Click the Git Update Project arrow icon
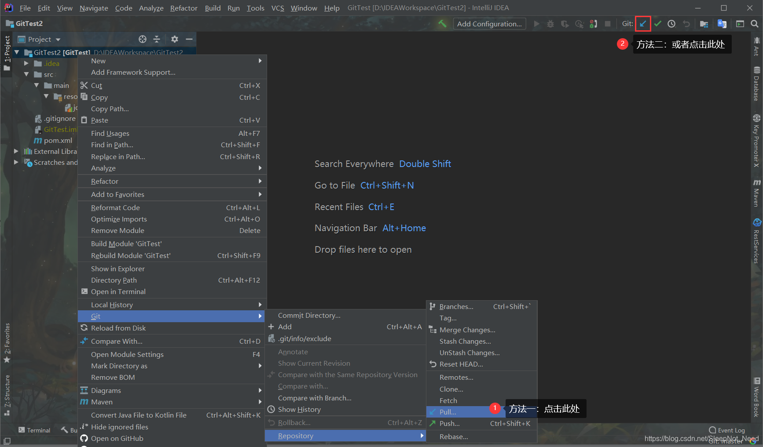 click(643, 24)
